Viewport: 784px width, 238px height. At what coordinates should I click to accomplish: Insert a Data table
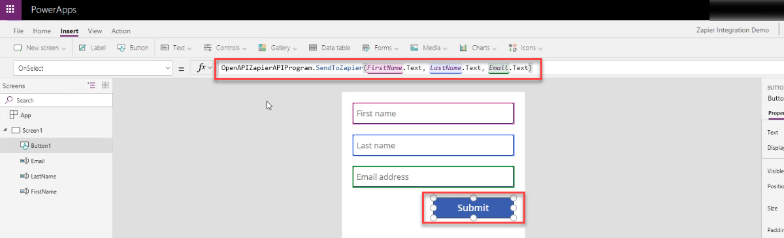click(329, 48)
